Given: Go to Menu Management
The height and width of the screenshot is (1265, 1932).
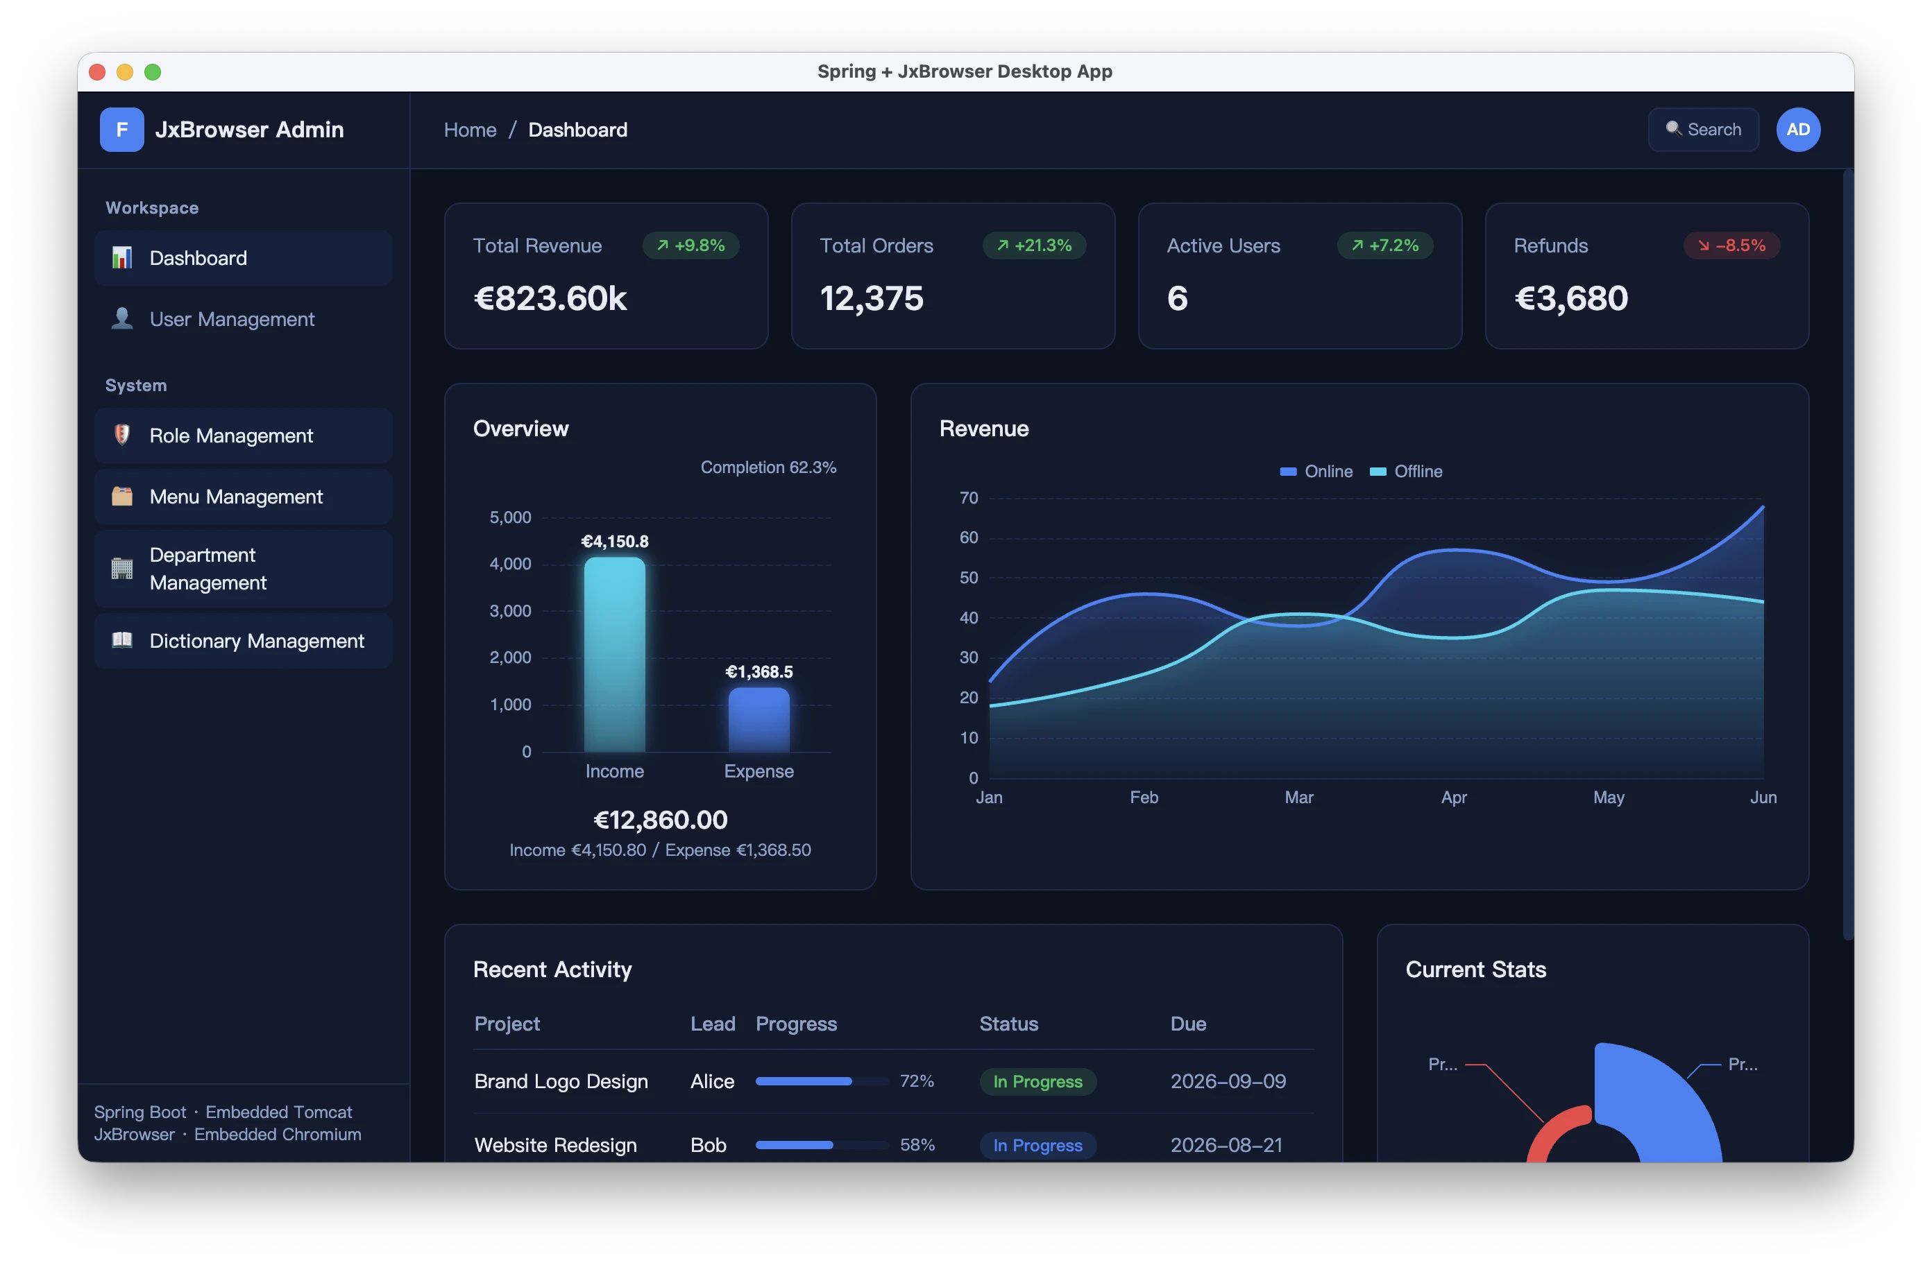Looking at the screenshot, I should pos(244,497).
